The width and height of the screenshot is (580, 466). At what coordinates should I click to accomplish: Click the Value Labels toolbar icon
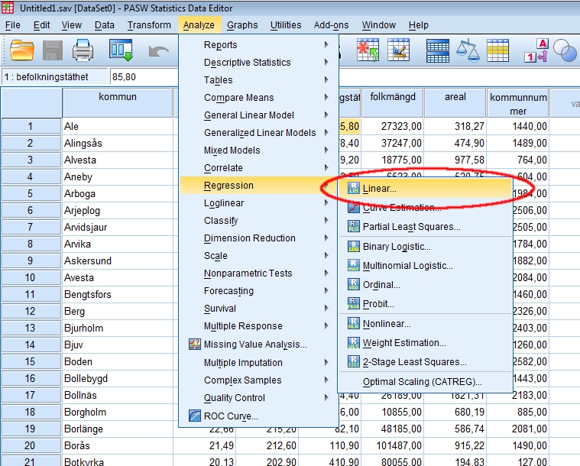536,51
